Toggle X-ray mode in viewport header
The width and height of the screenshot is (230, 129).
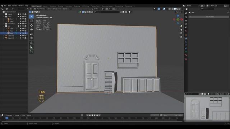[170, 9]
